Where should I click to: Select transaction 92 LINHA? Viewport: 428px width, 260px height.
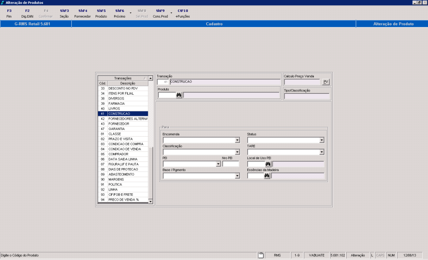(x=123, y=190)
